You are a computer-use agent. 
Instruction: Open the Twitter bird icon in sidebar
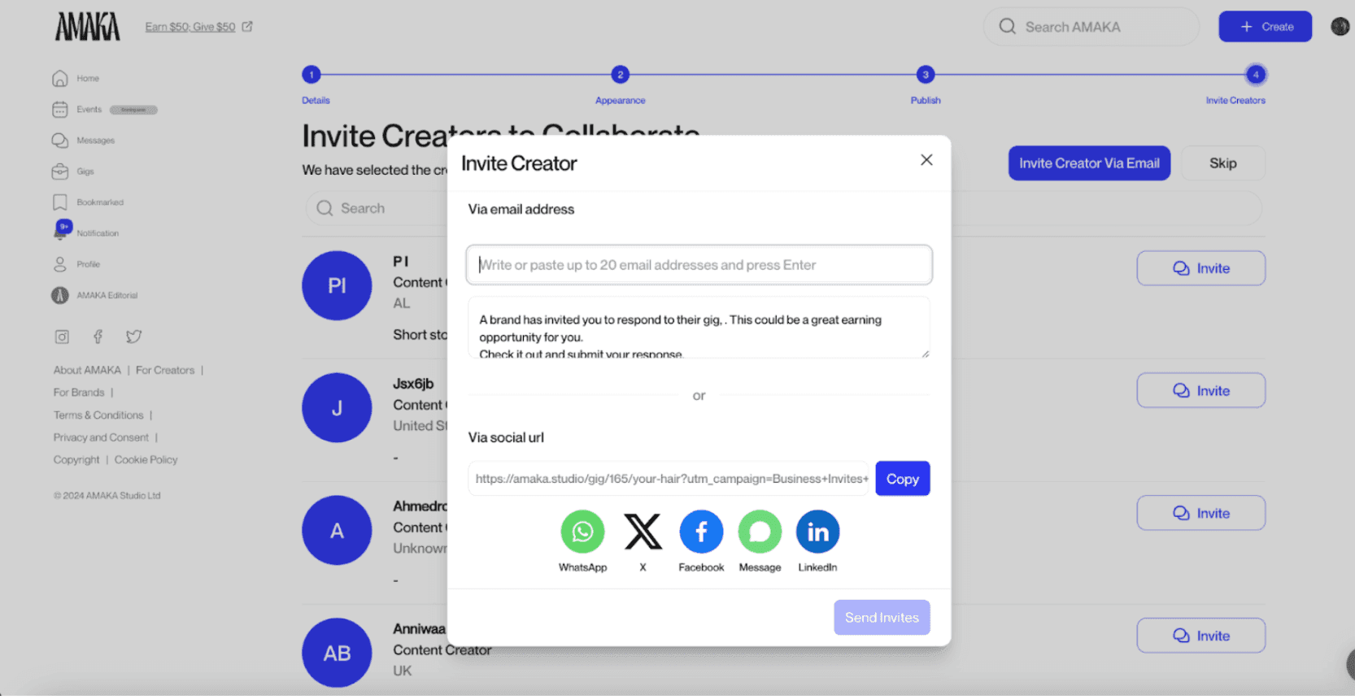pyautogui.click(x=133, y=336)
